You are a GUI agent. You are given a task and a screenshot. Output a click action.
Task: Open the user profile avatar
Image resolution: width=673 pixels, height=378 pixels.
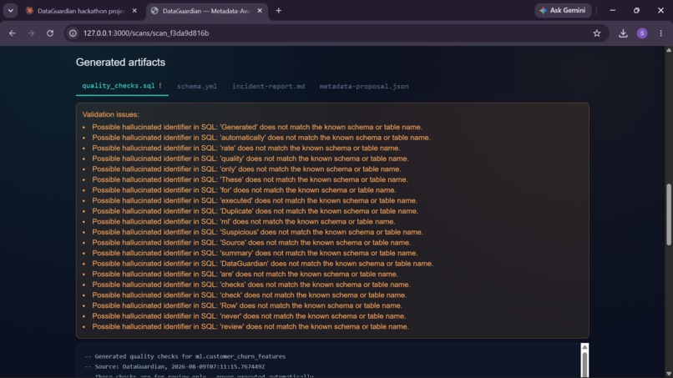coord(641,33)
